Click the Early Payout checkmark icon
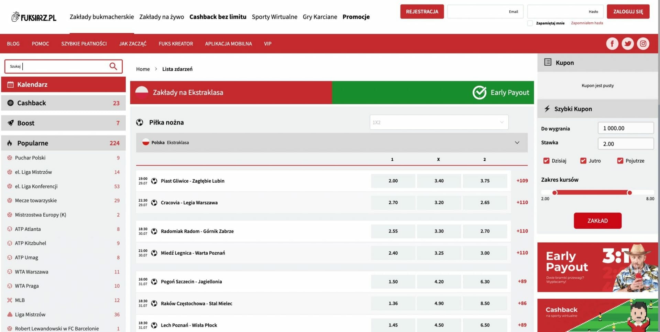Image resolution: width=660 pixels, height=332 pixels. point(479,92)
